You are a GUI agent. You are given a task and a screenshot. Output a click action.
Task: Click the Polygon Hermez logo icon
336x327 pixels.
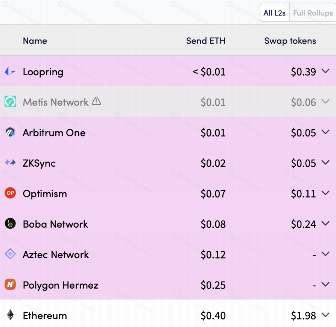click(10, 285)
